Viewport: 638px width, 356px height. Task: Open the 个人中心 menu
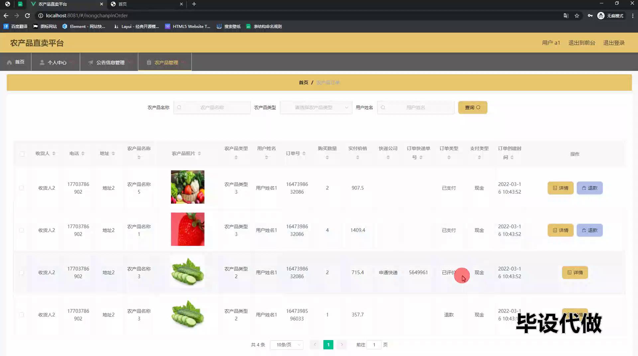pyautogui.click(x=55, y=62)
